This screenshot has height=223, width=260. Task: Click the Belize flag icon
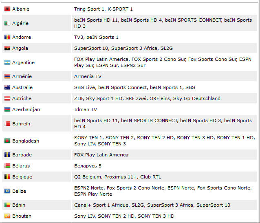click(7, 191)
